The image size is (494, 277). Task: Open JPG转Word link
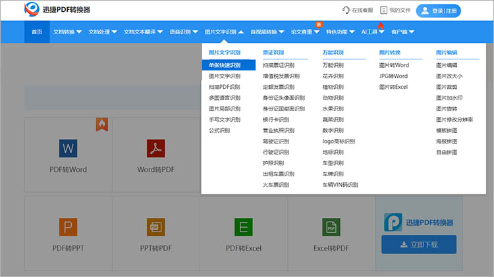coord(393,76)
